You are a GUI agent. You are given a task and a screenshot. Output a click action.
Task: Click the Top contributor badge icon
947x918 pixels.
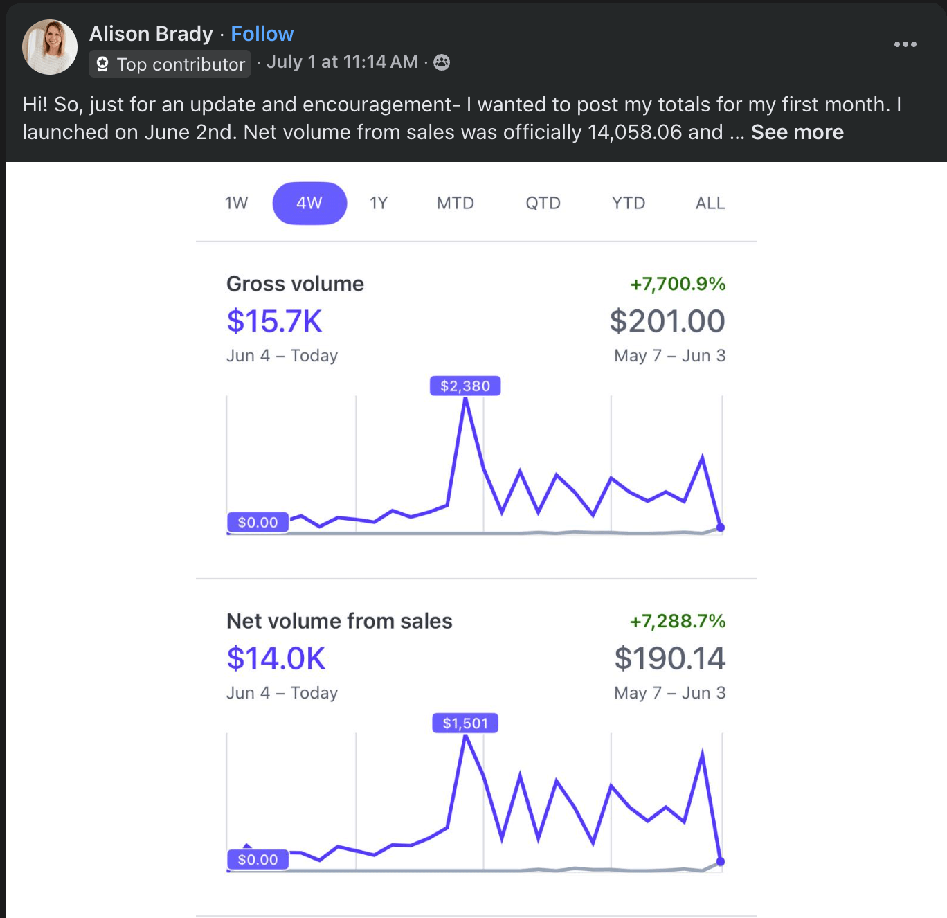coord(102,64)
